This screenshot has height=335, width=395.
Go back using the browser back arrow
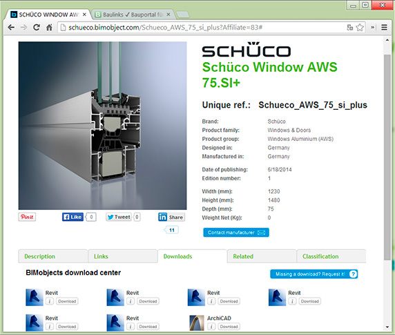(x=11, y=27)
